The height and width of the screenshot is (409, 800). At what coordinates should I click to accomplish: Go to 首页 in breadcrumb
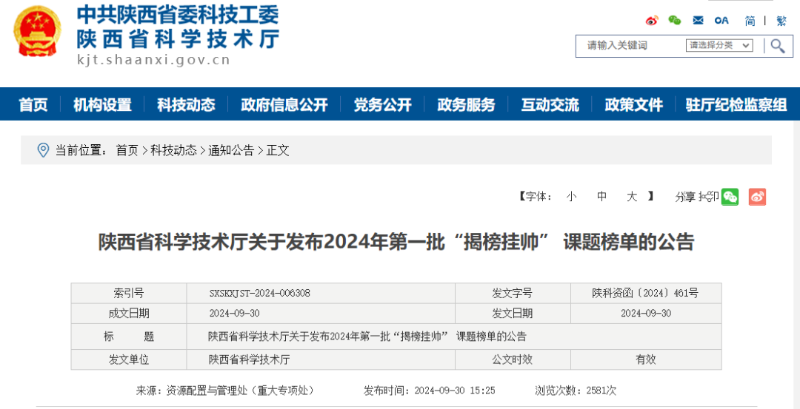click(127, 150)
